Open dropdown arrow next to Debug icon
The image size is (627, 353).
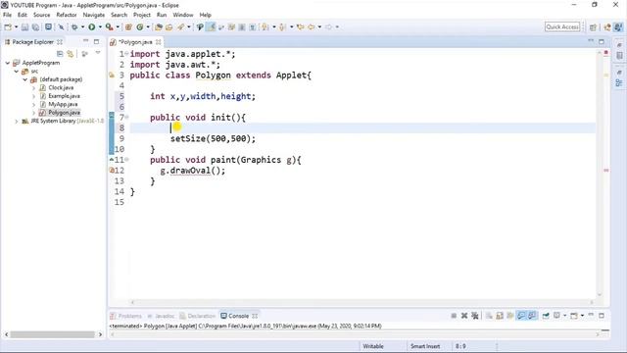click(82, 26)
